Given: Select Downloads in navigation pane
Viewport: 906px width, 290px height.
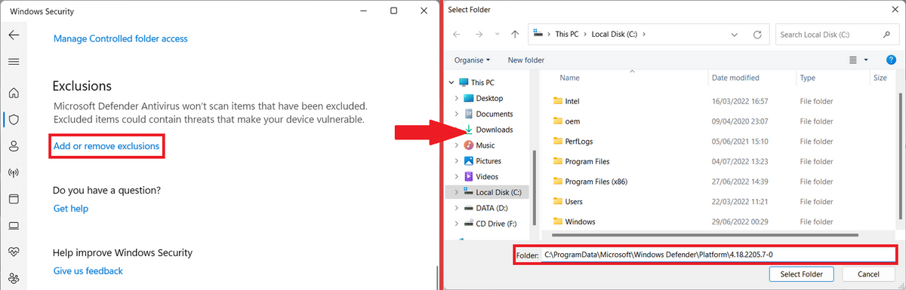Looking at the screenshot, I should coord(495,130).
